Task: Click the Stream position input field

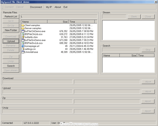Action: pyautogui.click(x=114, y=17)
